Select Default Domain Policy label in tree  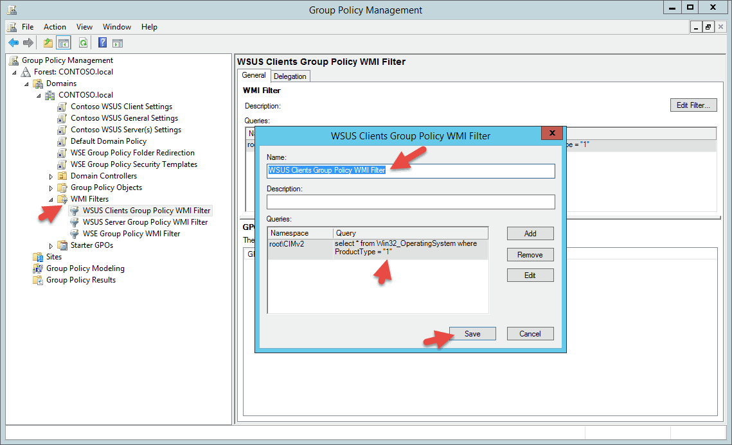pos(109,141)
